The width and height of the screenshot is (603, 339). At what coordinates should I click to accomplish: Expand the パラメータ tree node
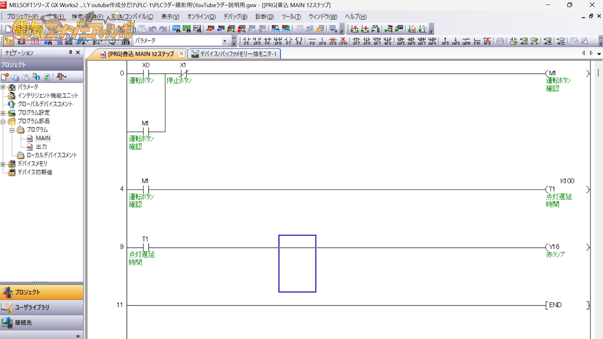coord(3,87)
